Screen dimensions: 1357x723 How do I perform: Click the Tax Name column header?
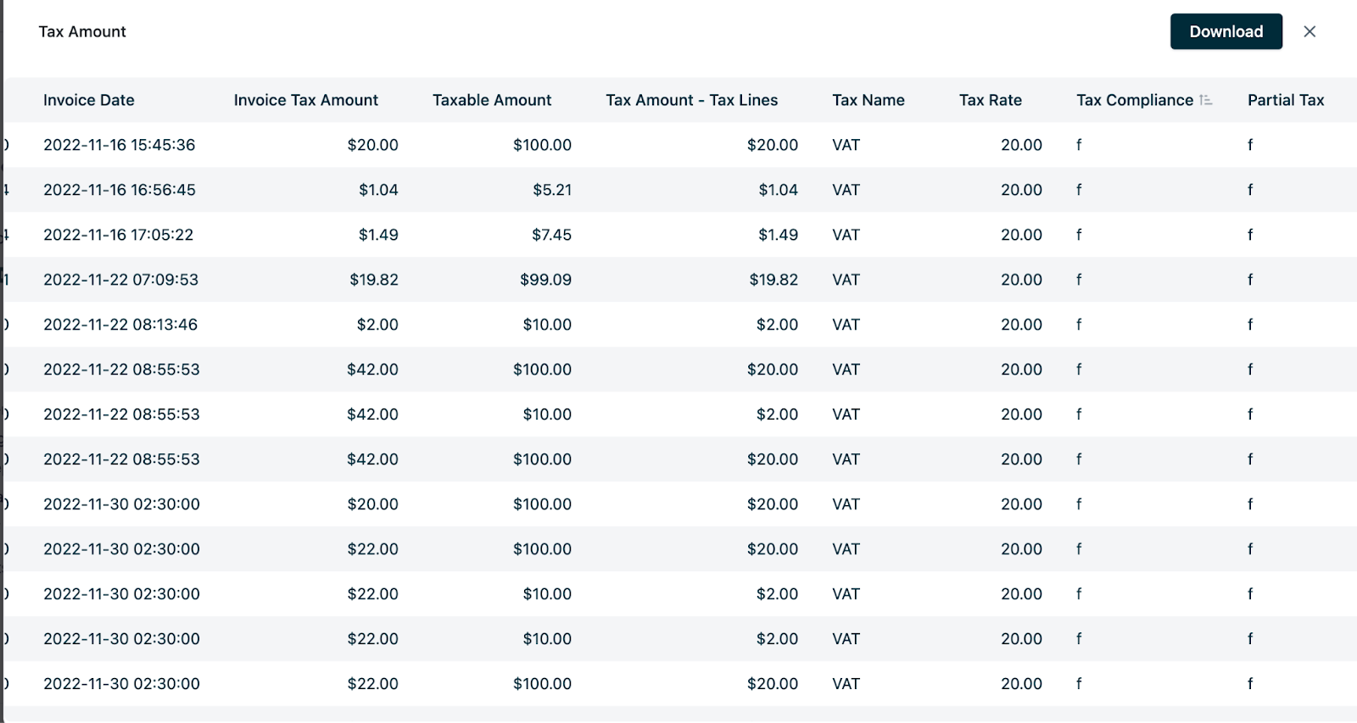[868, 100]
